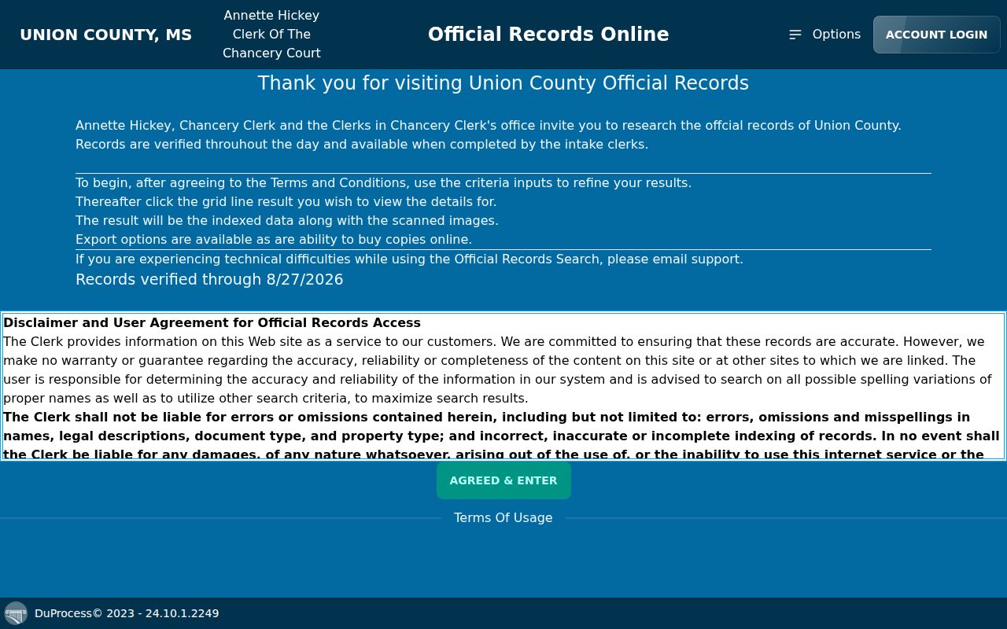This screenshot has height=629, width=1007.
Task: Click the Disclaimer and User Agreement heading
Action: 212,322
